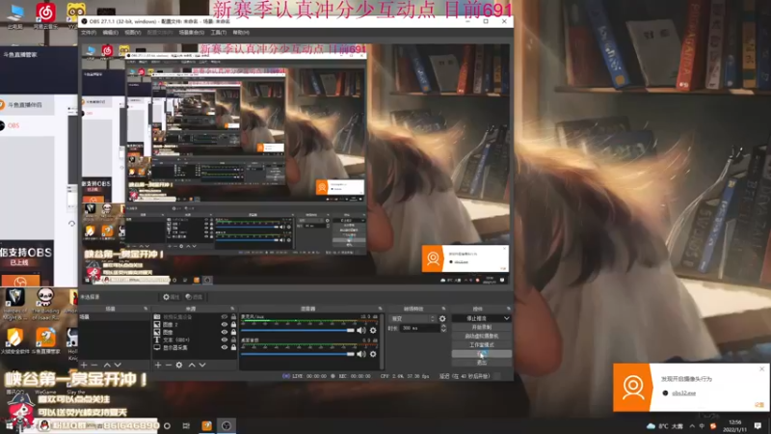Click the 启动虚拟摄像机 button

[x=481, y=336]
